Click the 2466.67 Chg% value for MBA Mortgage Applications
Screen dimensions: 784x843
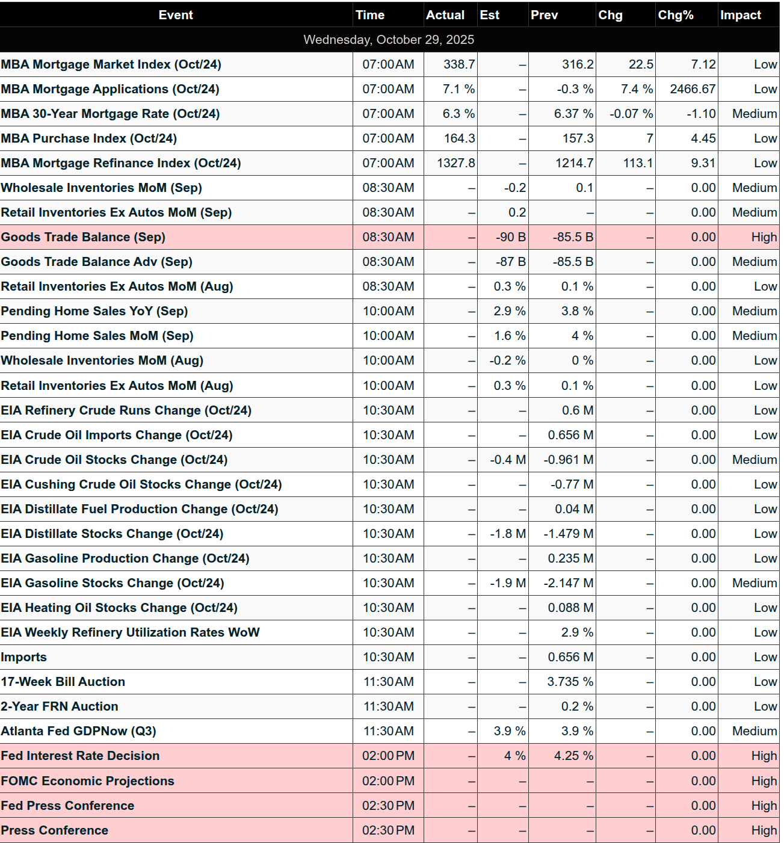(693, 89)
